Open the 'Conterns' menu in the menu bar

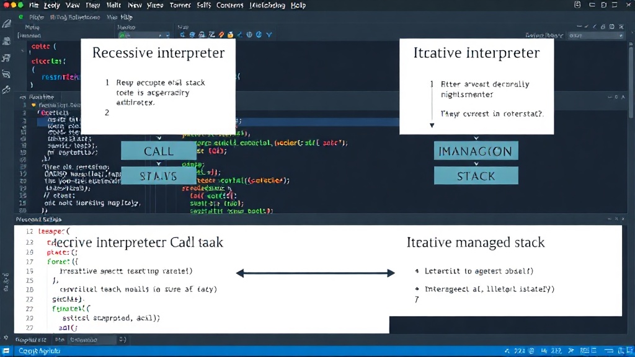(x=229, y=5)
